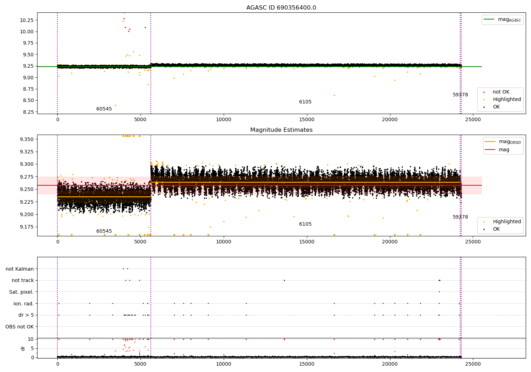Click the 'Sat. pixel.' y-axis label
The width and height of the screenshot is (531, 372).
[x=22, y=292]
